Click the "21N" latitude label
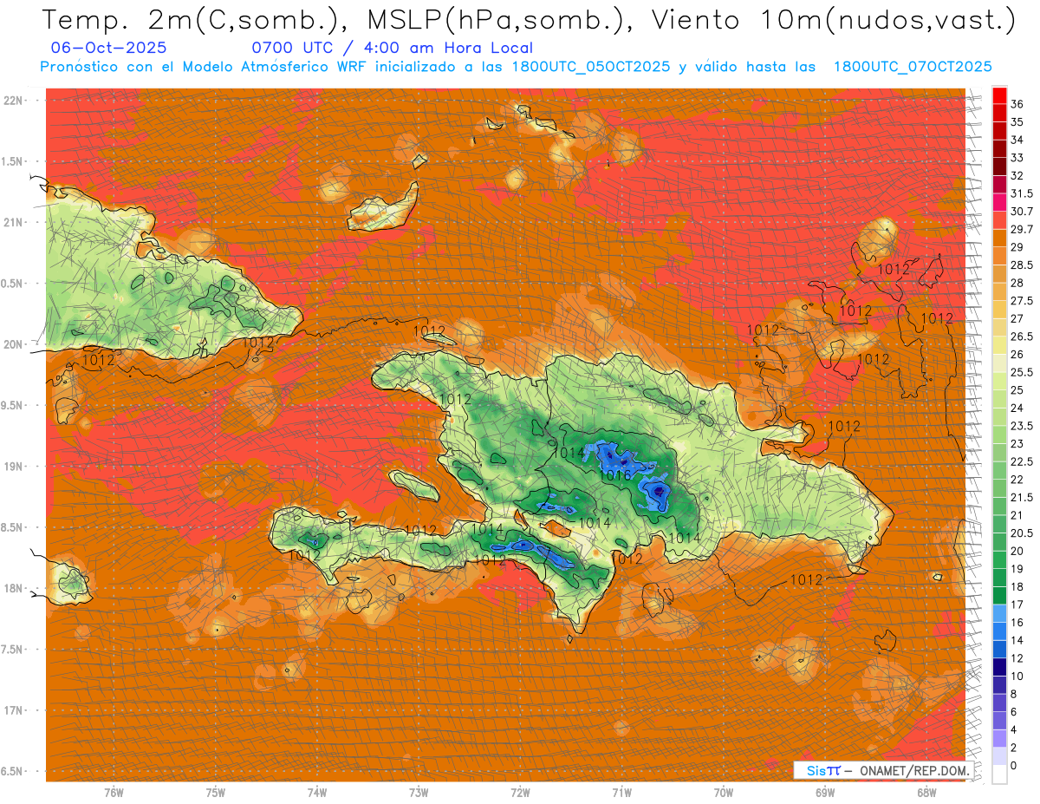This screenshot has height=804, width=1040. click(15, 222)
